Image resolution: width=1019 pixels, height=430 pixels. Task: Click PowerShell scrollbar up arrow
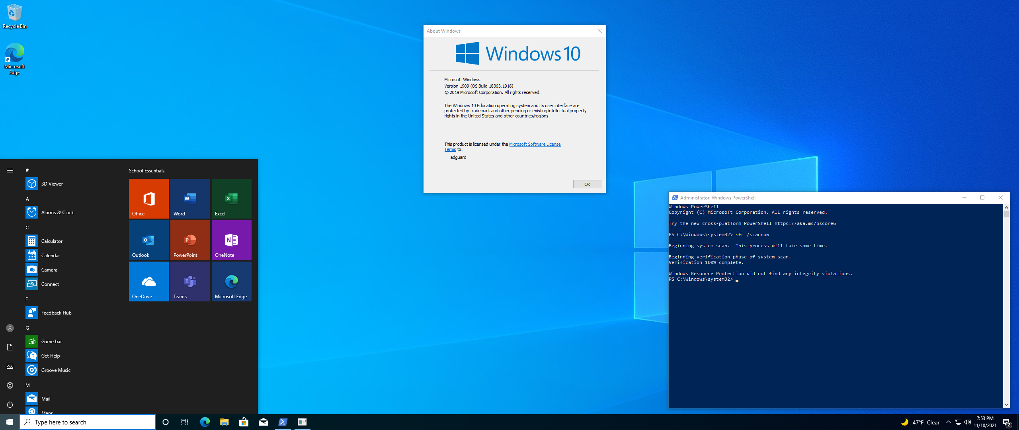pyautogui.click(x=1006, y=207)
